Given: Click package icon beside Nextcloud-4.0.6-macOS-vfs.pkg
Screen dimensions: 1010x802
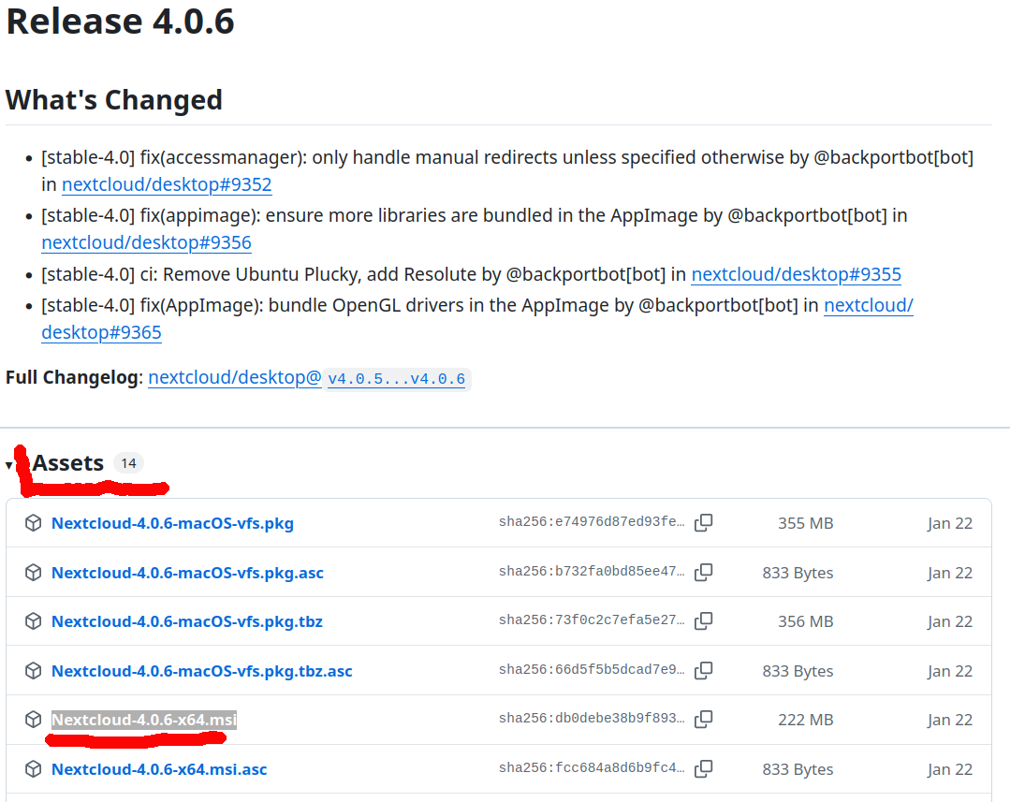Looking at the screenshot, I should tap(34, 523).
